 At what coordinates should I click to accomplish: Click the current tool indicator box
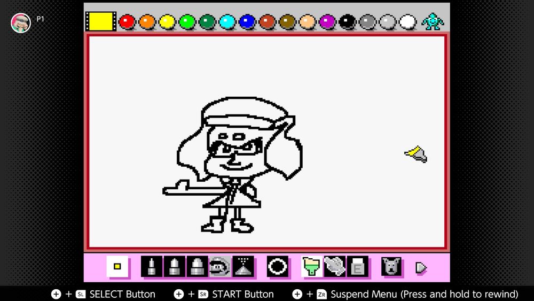(x=117, y=266)
